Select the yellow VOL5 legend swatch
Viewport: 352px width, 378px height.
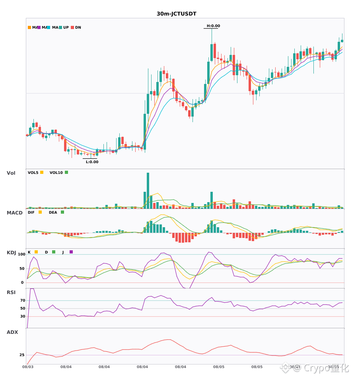(42, 172)
